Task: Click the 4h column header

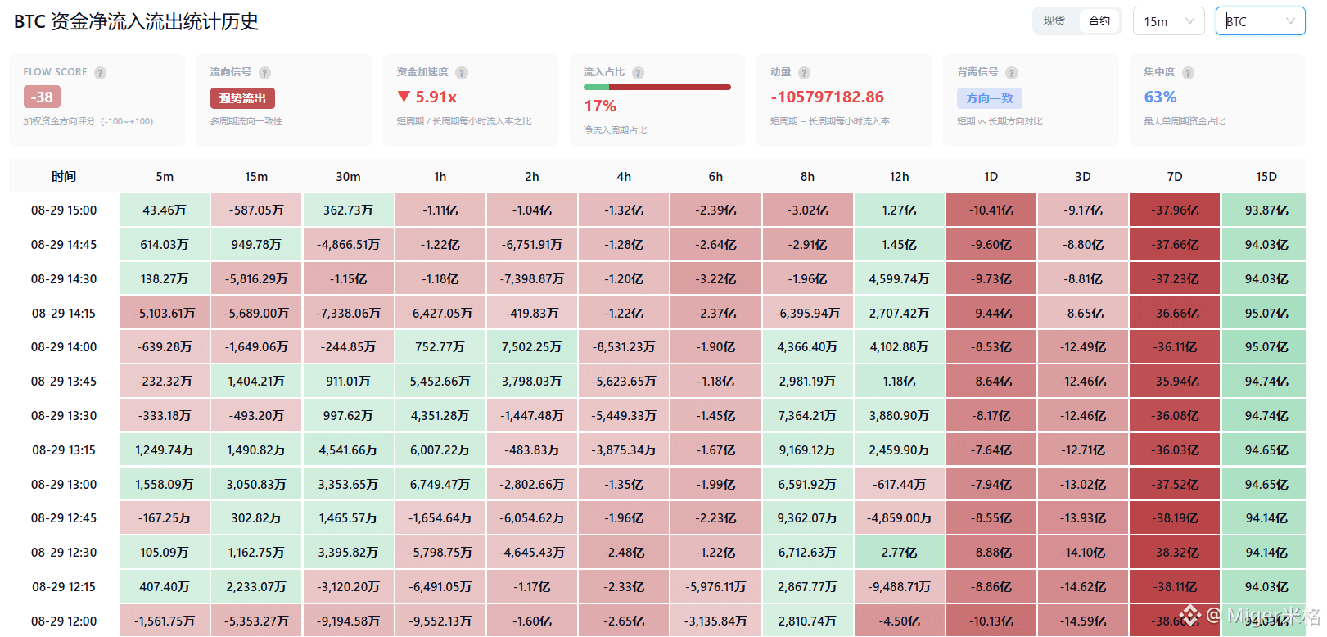Action: [624, 177]
